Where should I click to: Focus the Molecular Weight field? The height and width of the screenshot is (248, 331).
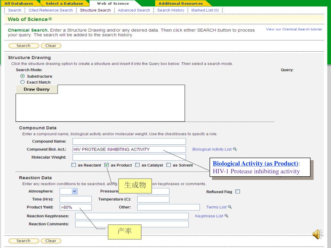[x=129, y=157]
